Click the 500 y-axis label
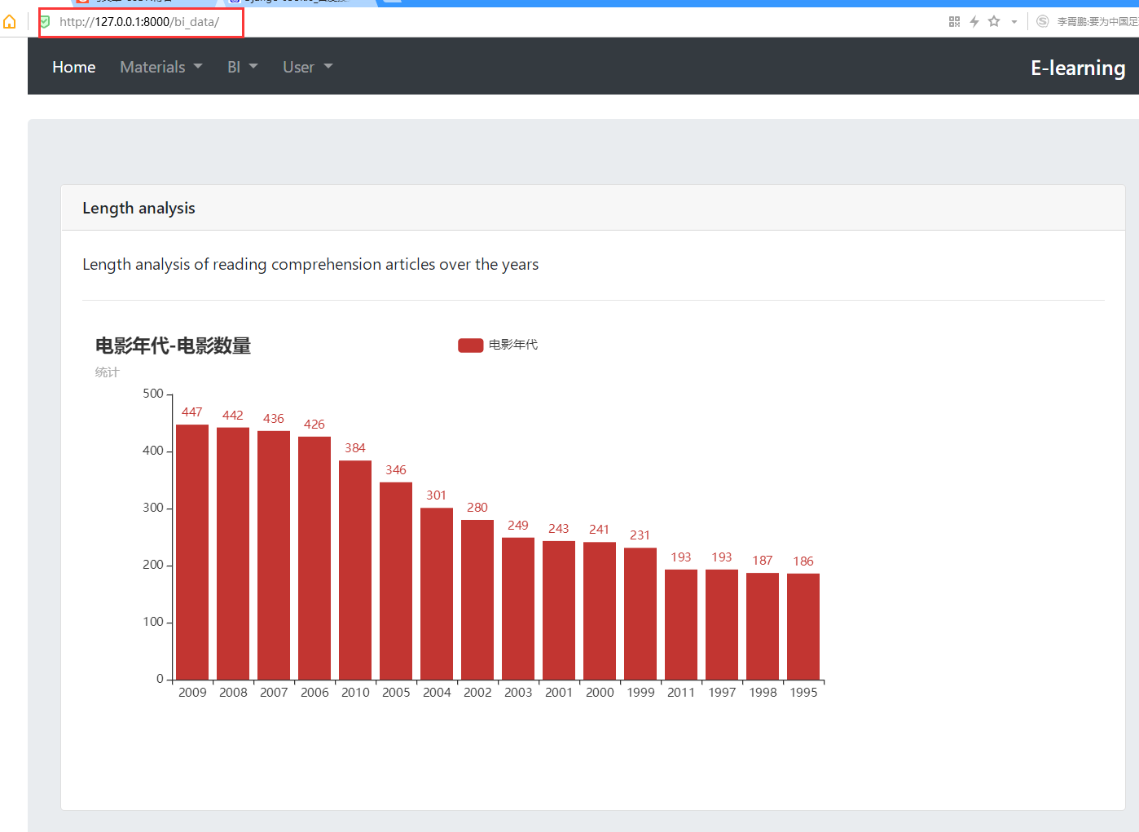Screen dimensions: 1139x832 point(153,394)
